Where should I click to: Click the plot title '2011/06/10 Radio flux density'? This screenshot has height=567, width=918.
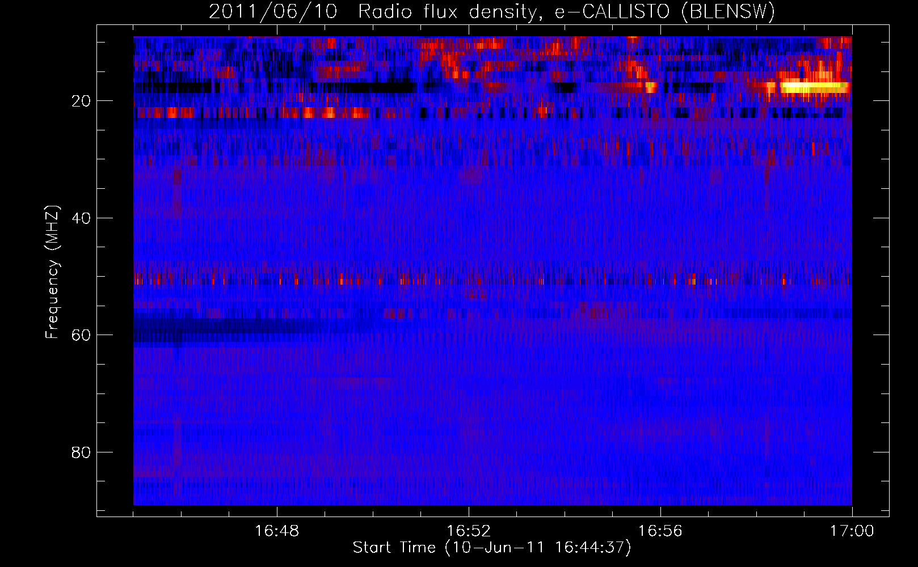click(372, 11)
